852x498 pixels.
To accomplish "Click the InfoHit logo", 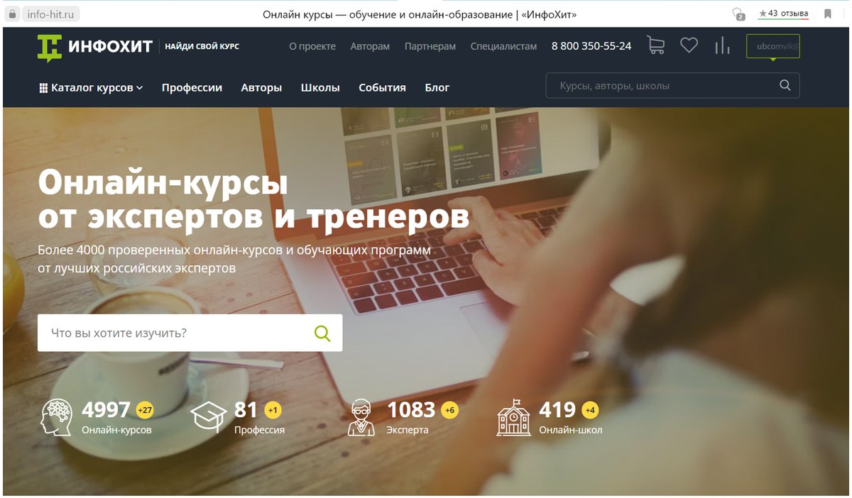I will tap(94, 47).
